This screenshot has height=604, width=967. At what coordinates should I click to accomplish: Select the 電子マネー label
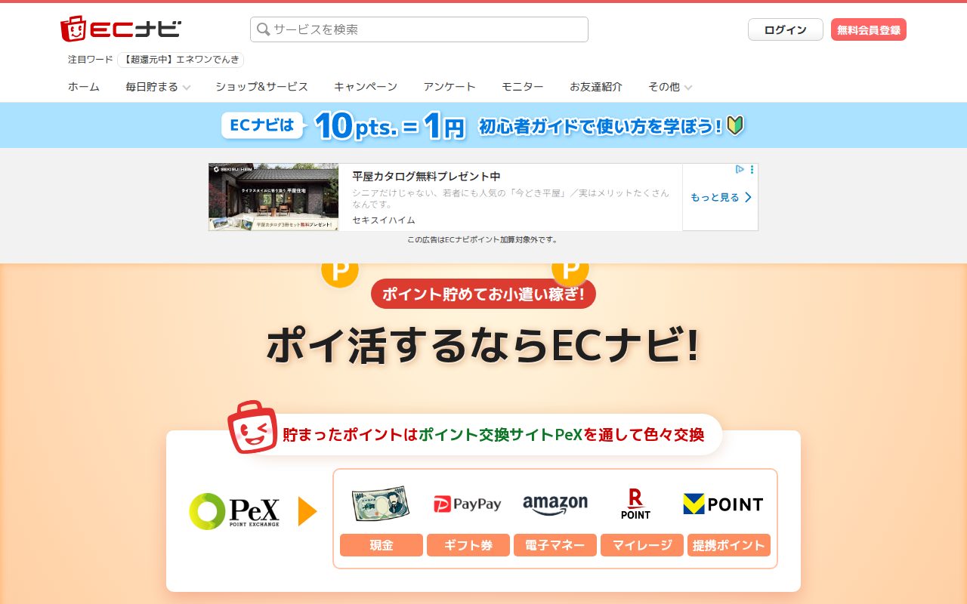point(555,545)
